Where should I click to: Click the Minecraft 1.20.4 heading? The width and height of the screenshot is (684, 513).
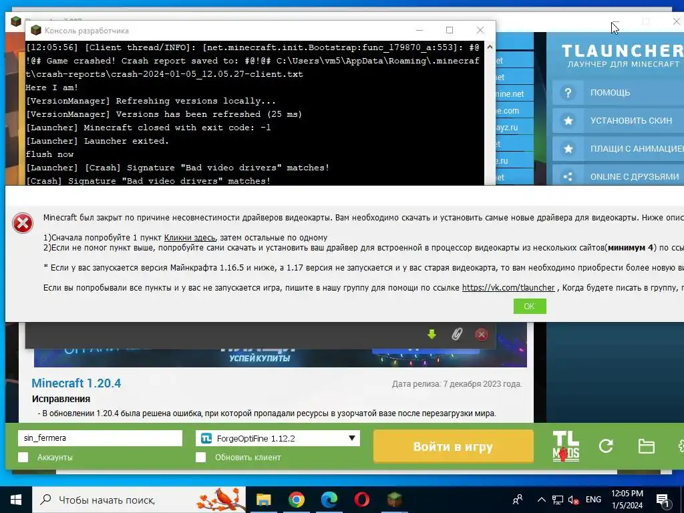click(x=76, y=383)
